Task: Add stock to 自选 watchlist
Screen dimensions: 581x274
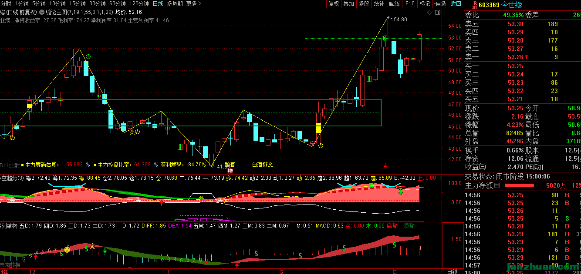Action: point(440,4)
